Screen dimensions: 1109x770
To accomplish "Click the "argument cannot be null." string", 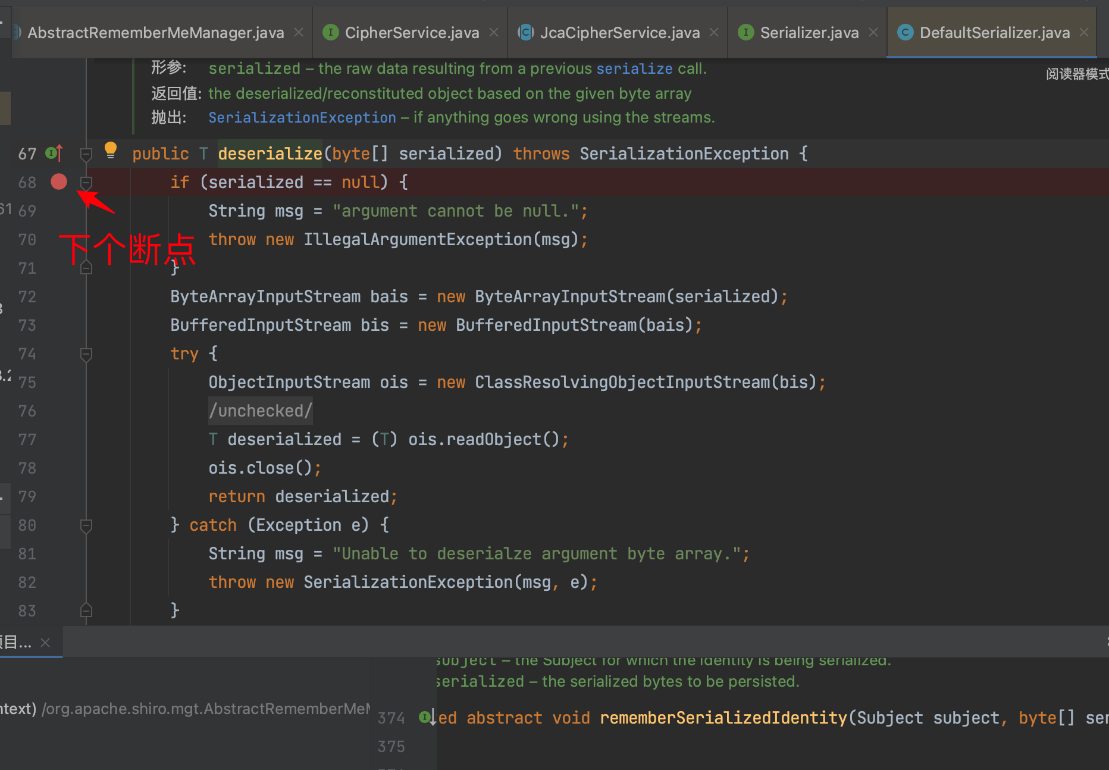I will pos(456,211).
